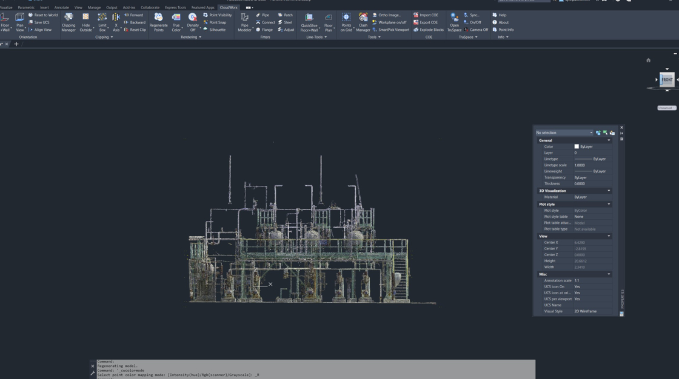This screenshot has height=379, width=679.
Task: Click Import COE
Action: (x=426, y=15)
